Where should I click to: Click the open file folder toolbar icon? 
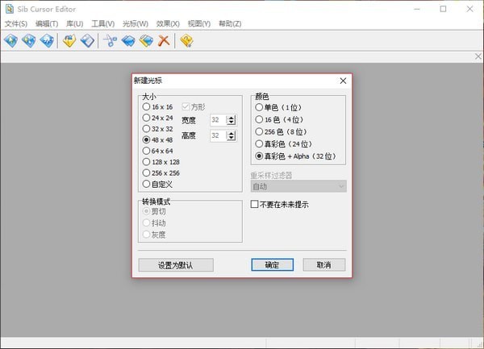(x=69, y=40)
